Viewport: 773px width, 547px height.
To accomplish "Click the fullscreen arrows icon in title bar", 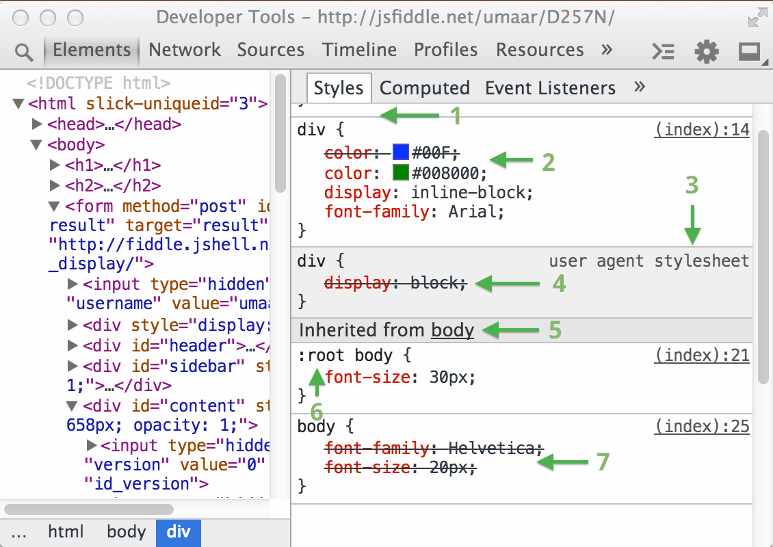I will coord(757,18).
